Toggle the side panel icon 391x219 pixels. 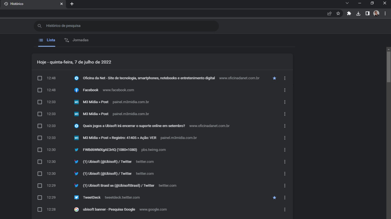click(x=368, y=14)
